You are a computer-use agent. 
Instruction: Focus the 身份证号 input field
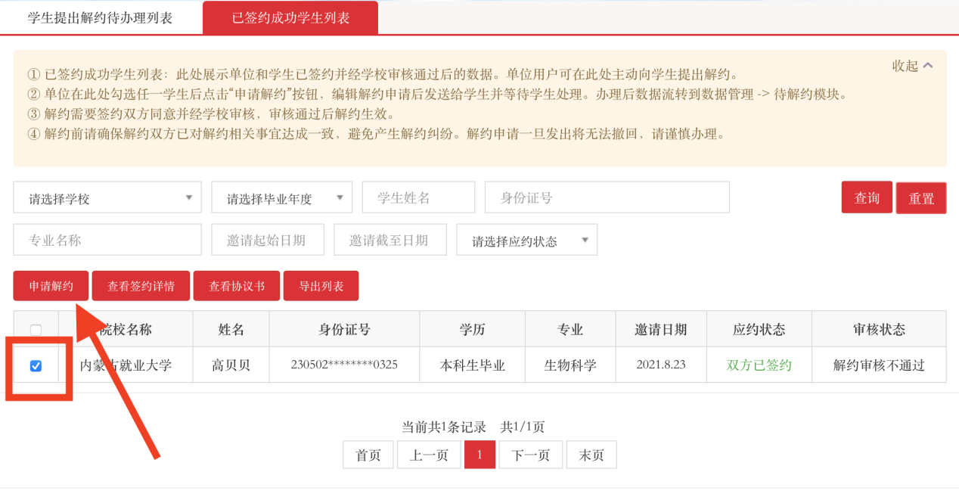(x=607, y=197)
